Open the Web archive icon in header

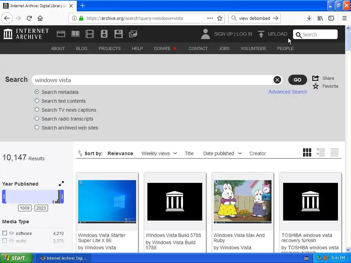pyautogui.click(x=61, y=34)
